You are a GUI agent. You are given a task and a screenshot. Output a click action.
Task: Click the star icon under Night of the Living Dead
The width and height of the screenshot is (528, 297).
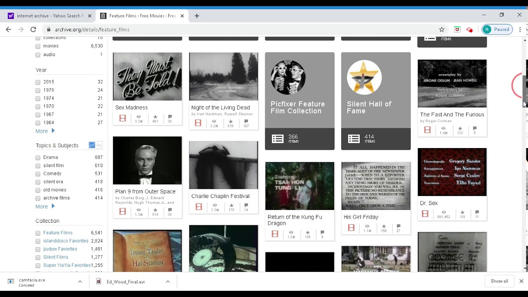[x=231, y=121]
